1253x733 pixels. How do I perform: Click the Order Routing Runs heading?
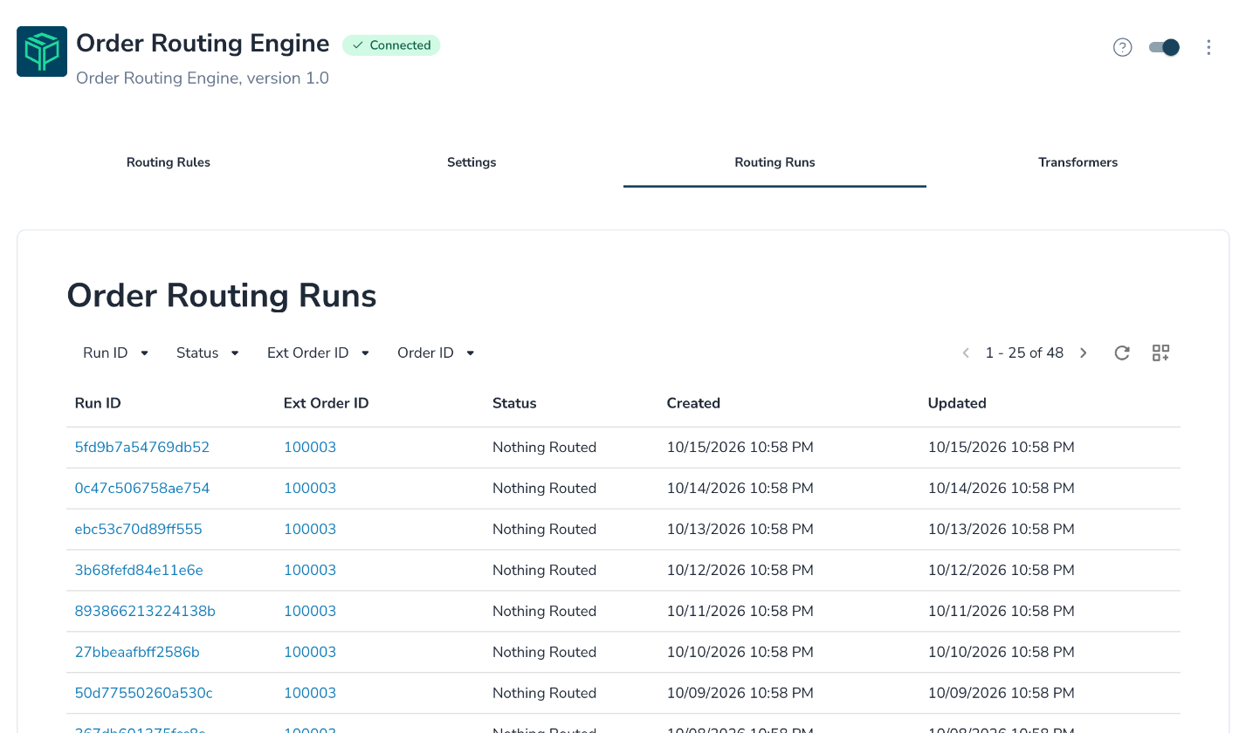[222, 296]
